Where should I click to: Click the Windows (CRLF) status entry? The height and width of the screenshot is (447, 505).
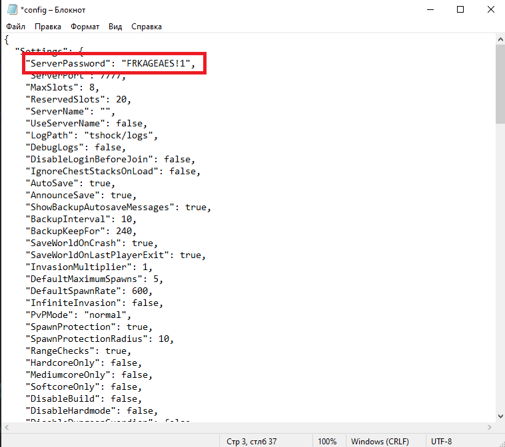pyautogui.click(x=380, y=442)
